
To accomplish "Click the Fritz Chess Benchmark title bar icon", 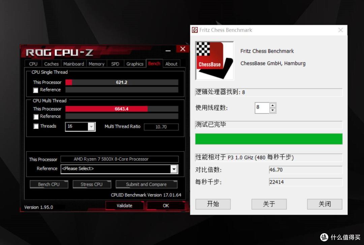I will [x=195, y=30].
